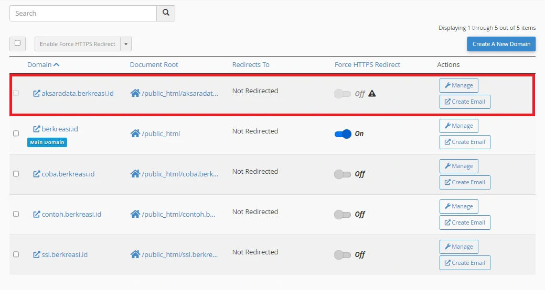Disable Force HTTPS Redirect for berkreasi.id
This screenshot has width=545, height=290.
(343, 134)
